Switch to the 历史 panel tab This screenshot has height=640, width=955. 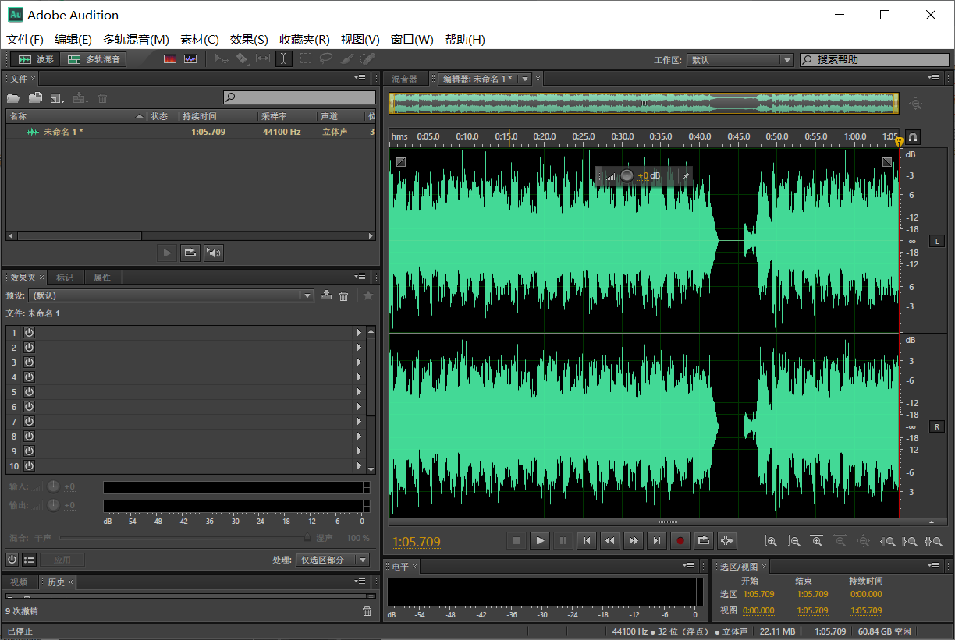click(56, 582)
